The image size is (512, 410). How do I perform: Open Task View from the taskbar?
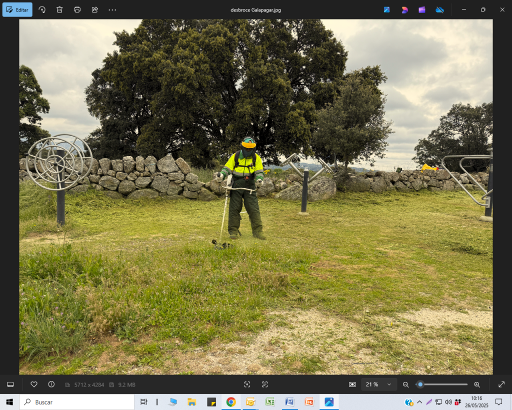[x=143, y=402]
